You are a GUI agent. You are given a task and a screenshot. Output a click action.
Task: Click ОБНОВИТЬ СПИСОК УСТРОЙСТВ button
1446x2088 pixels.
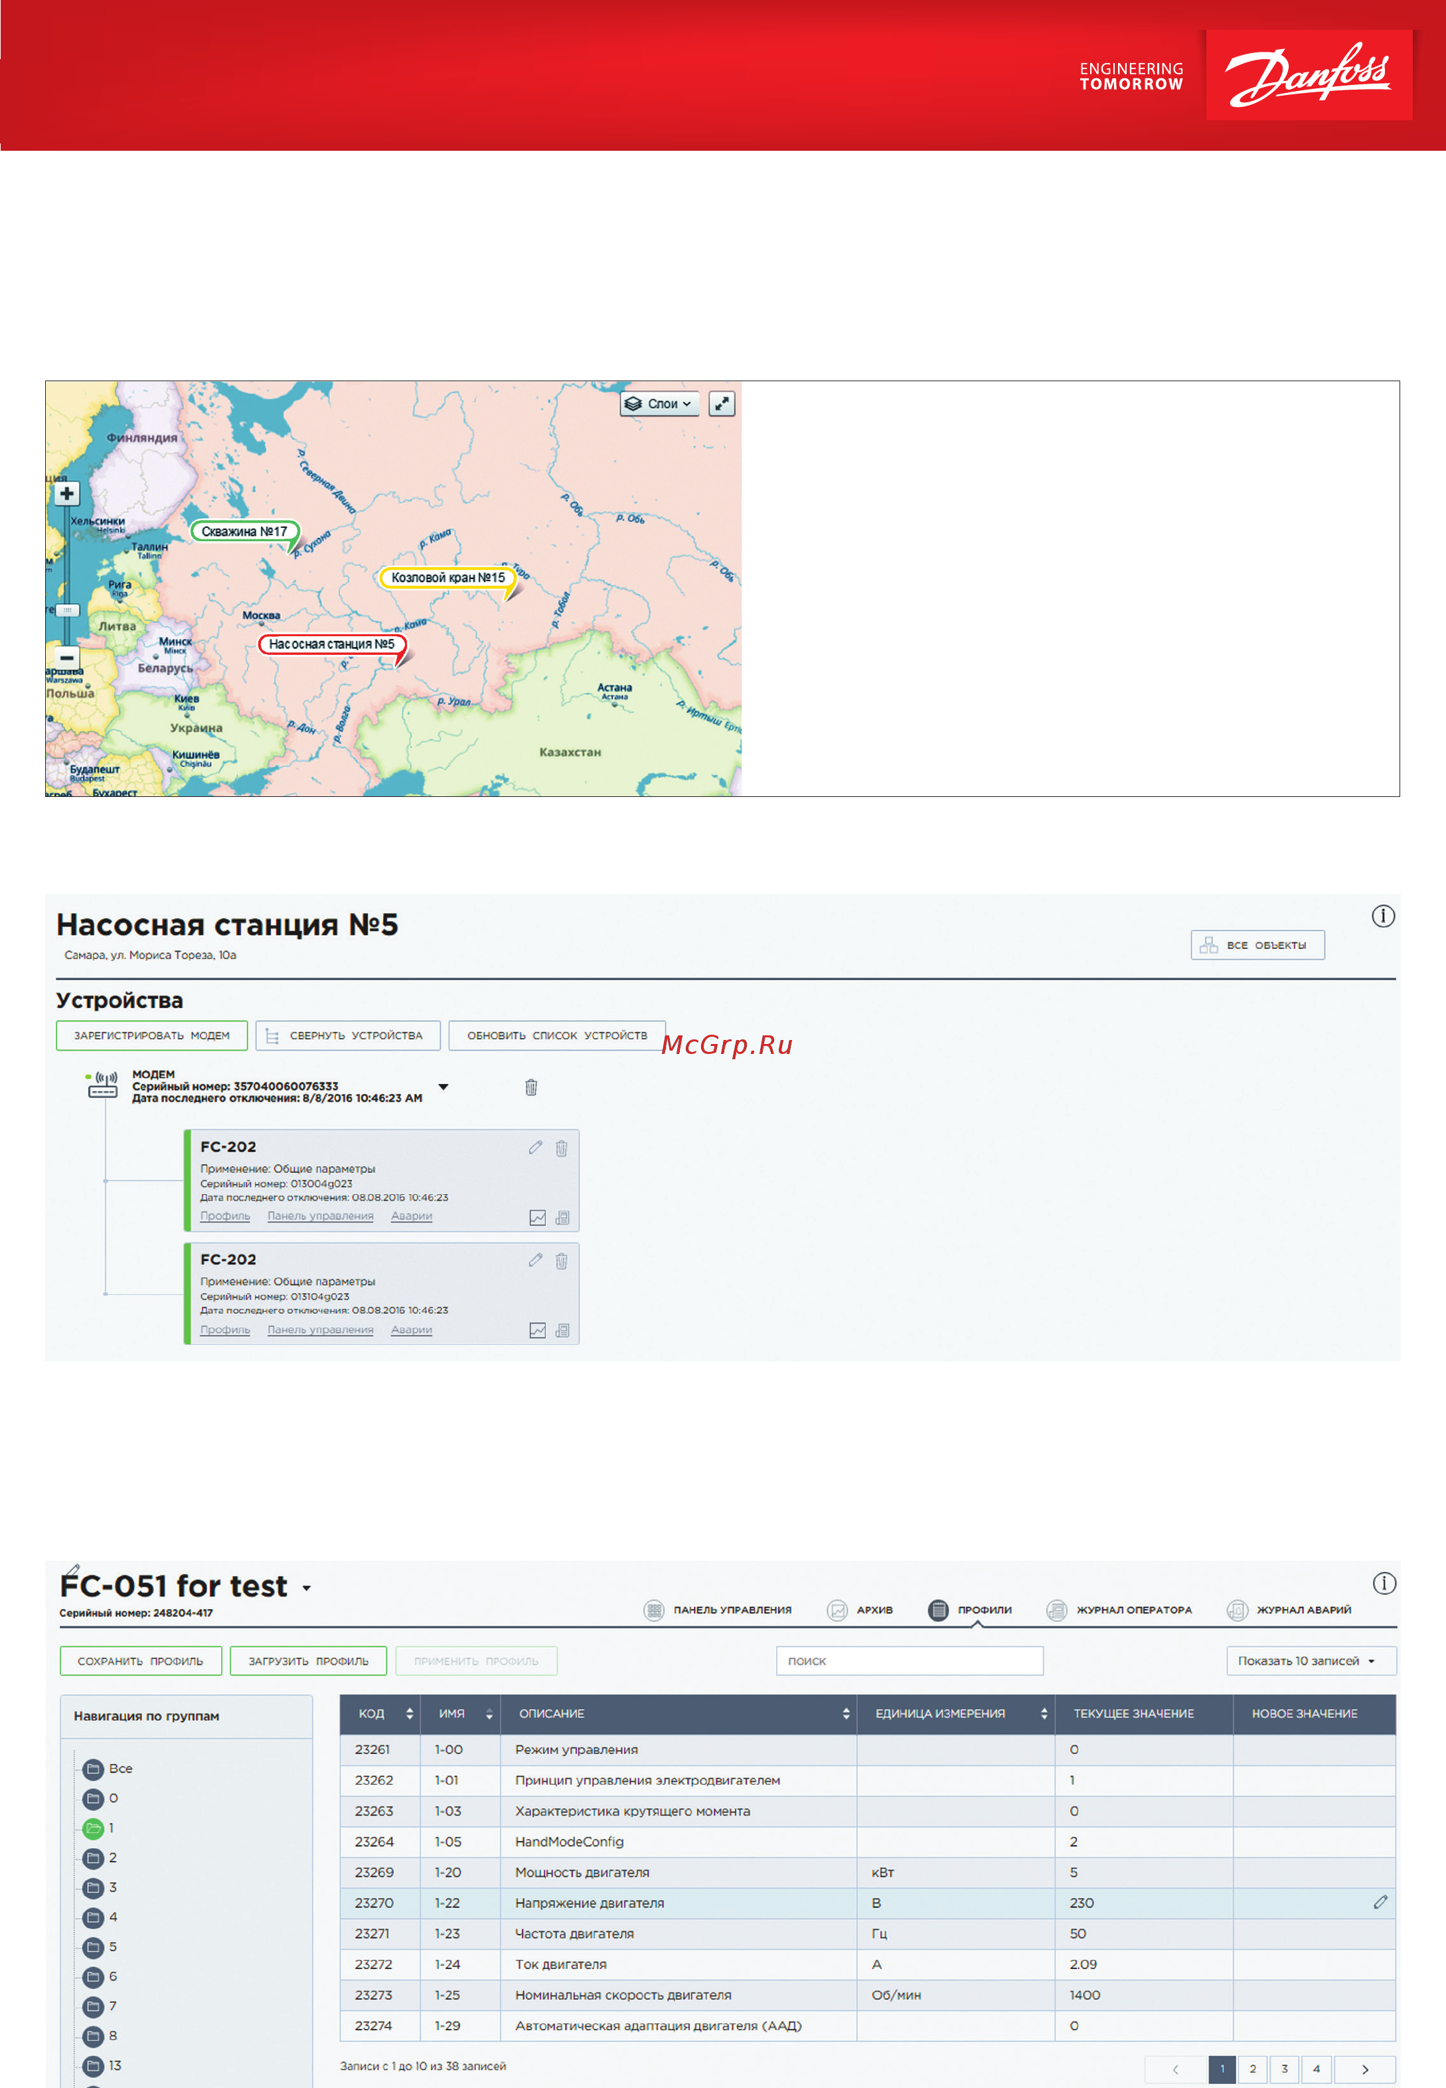click(557, 1035)
